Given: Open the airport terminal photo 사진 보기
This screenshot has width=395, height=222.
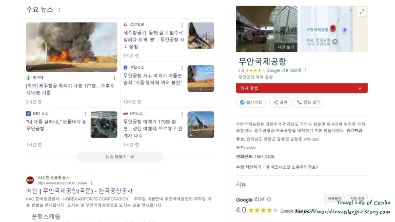Looking at the screenshot, I should pyautogui.click(x=267, y=29).
